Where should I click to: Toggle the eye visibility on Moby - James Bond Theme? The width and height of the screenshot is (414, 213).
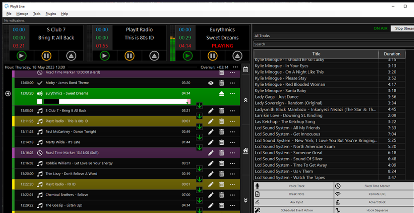(x=210, y=83)
